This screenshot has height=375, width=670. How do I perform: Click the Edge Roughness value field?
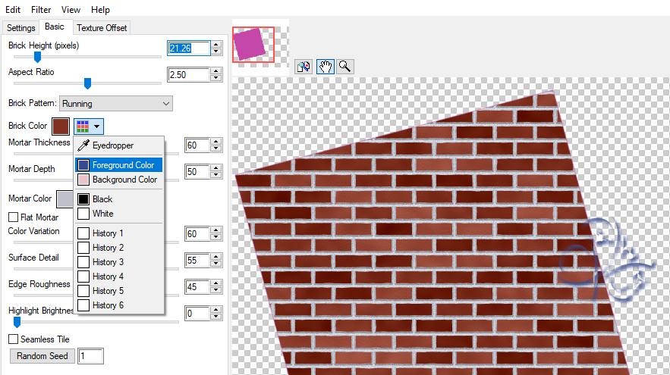point(197,286)
